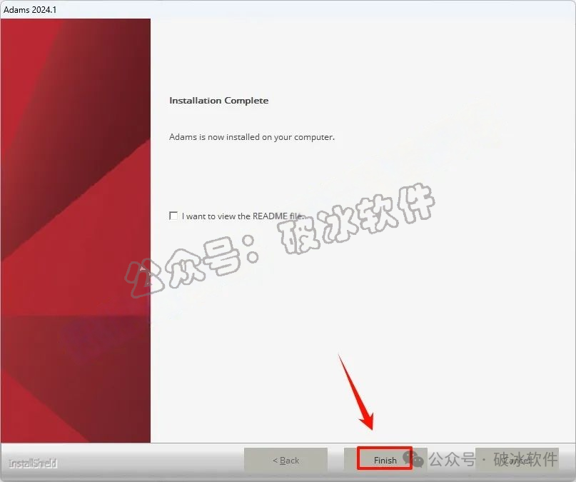Viewport: 576px width, 482px height.
Task: Click the Adams 2024.1 window title
Action: [30, 9]
